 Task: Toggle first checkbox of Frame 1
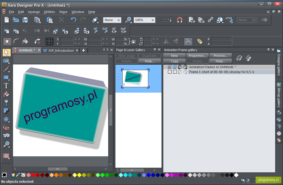(170, 72)
